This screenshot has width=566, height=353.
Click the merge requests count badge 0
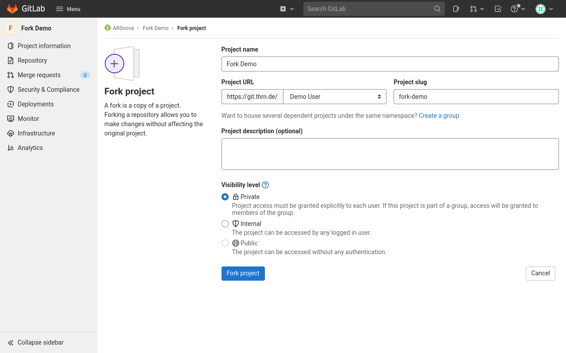[85, 75]
